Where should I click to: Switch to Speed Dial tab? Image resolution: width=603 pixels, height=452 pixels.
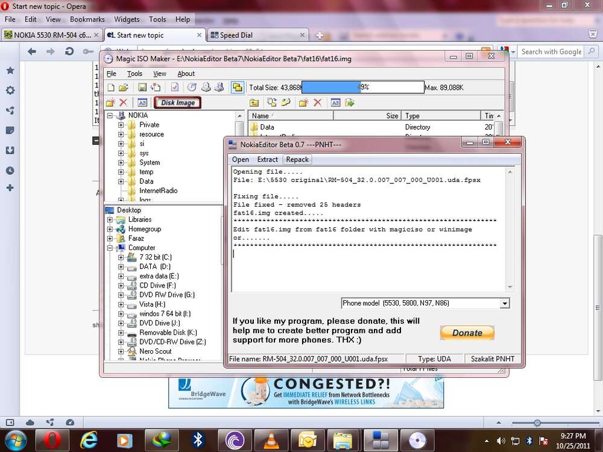click(257, 36)
